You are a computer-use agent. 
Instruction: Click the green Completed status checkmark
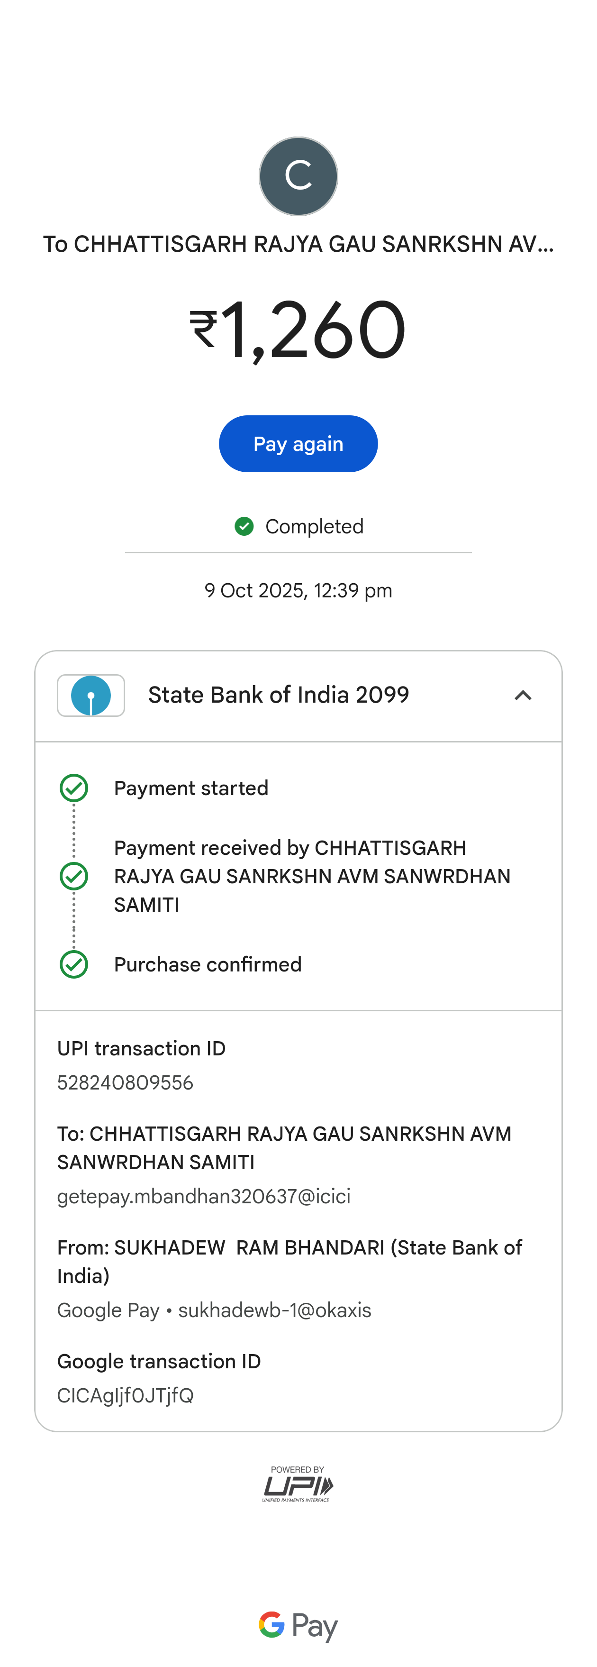point(244,526)
